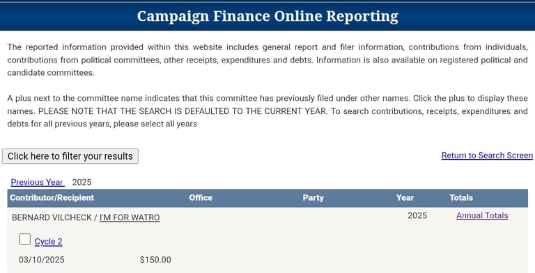Viewport: 535px width, 273px height.
Task: Click the 2025 value in the Year column
Action: [417, 216]
